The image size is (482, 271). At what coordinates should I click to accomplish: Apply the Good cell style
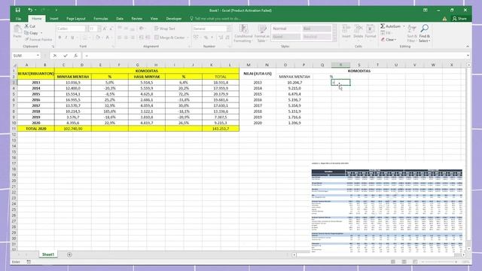coord(285,37)
